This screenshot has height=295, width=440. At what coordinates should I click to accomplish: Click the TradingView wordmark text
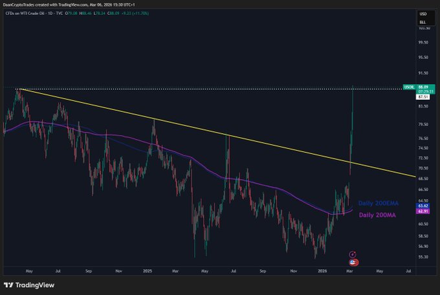pos(34,285)
